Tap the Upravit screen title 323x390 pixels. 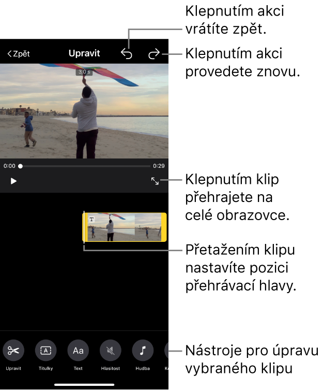[x=84, y=53]
